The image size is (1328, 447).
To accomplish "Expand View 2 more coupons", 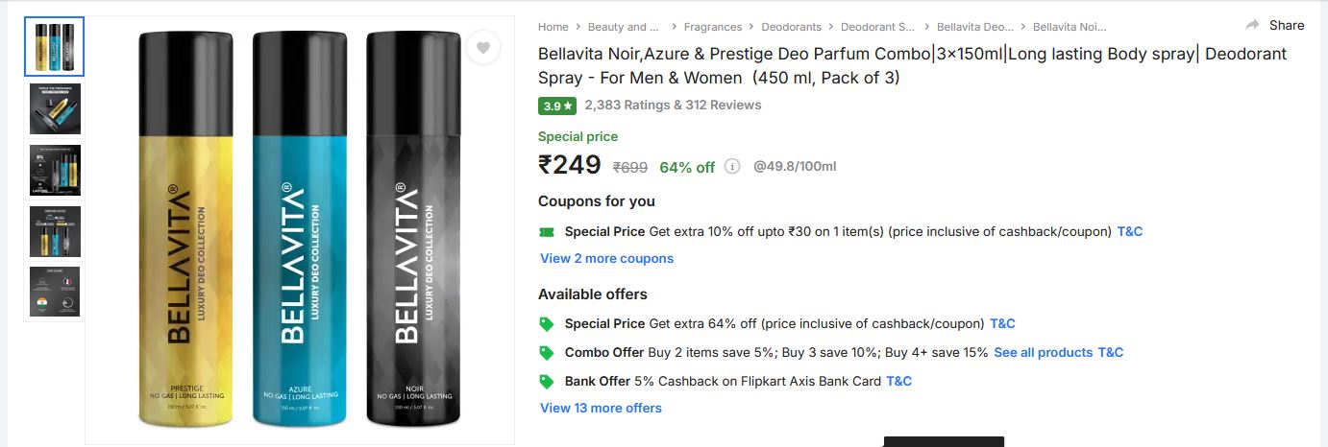I will pos(606,259).
